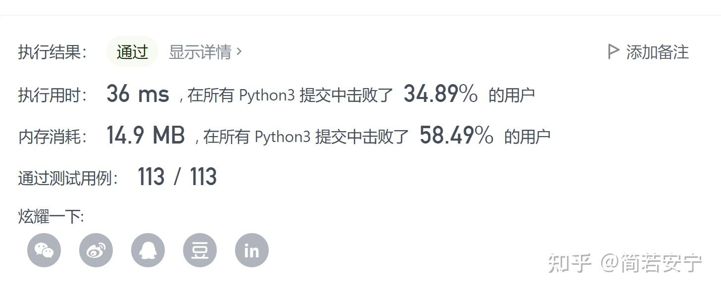Click the 添加备注 text
Image resolution: width=721 pixels, height=292 pixels.
coord(657,52)
